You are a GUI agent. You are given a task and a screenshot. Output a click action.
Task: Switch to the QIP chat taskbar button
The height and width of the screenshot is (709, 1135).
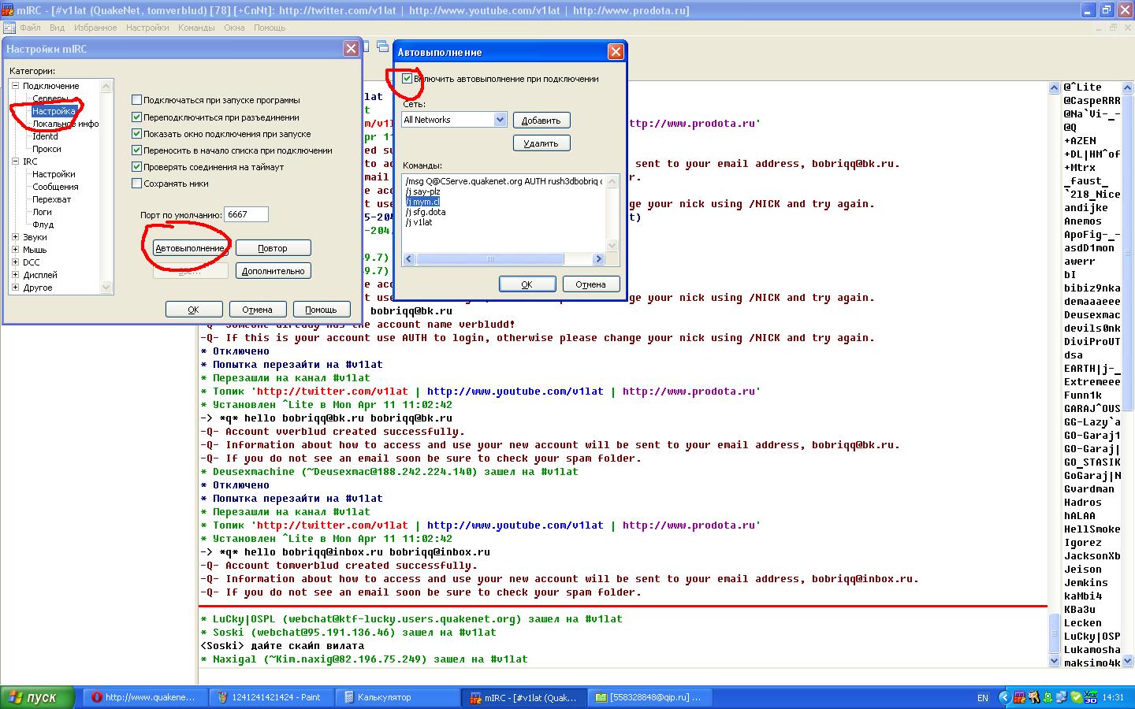[x=649, y=697]
